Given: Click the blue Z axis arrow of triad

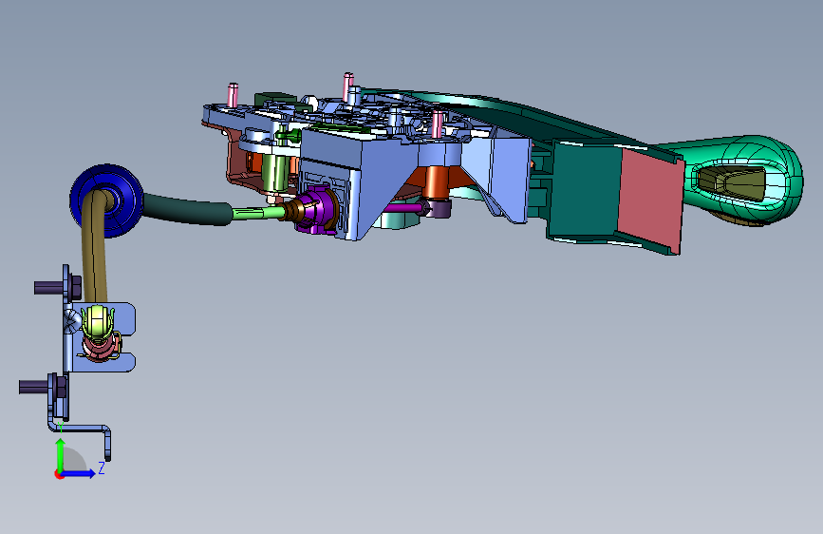Looking at the screenshot, I should [80, 473].
